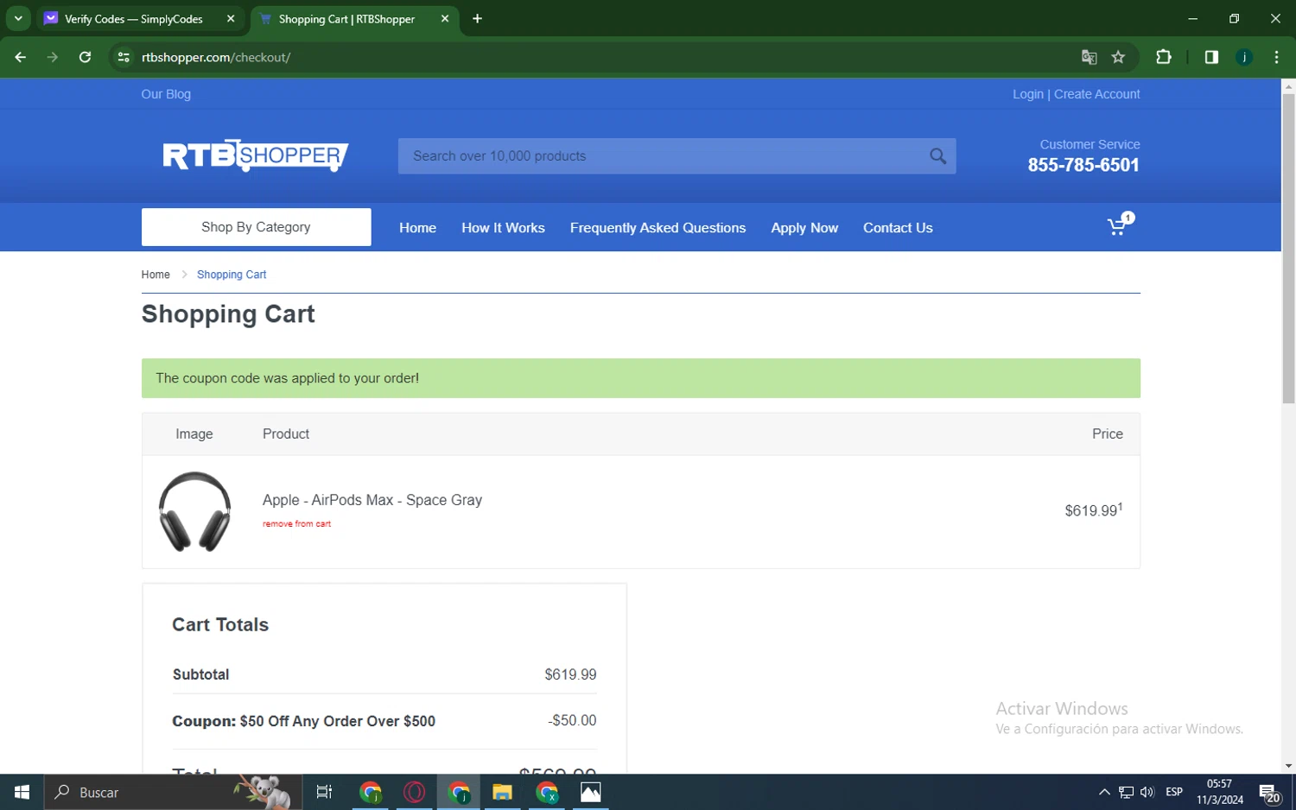
Task: Click Apply Now in navigation
Action: (x=804, y=228)
